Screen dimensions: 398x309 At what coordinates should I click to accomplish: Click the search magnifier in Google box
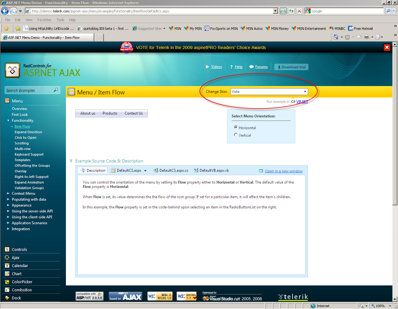click(388, 11)
